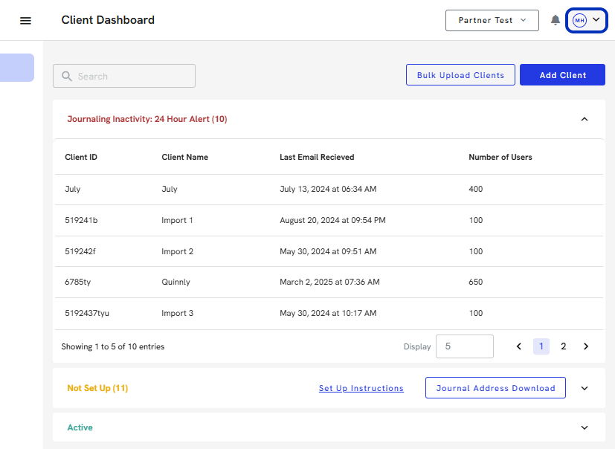Click the Add Client button
The width and height of the screenshot is (615, 449).
pos(562,75)
